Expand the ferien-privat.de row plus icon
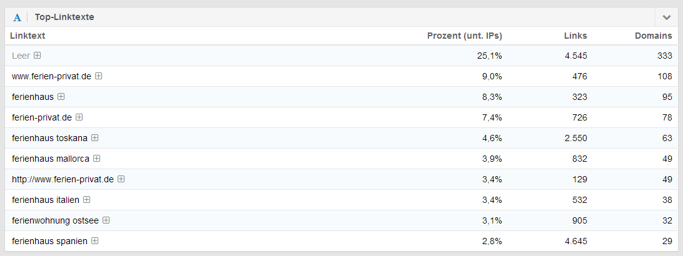This screenshot has height=256, width=683. [x=79, y=117]
